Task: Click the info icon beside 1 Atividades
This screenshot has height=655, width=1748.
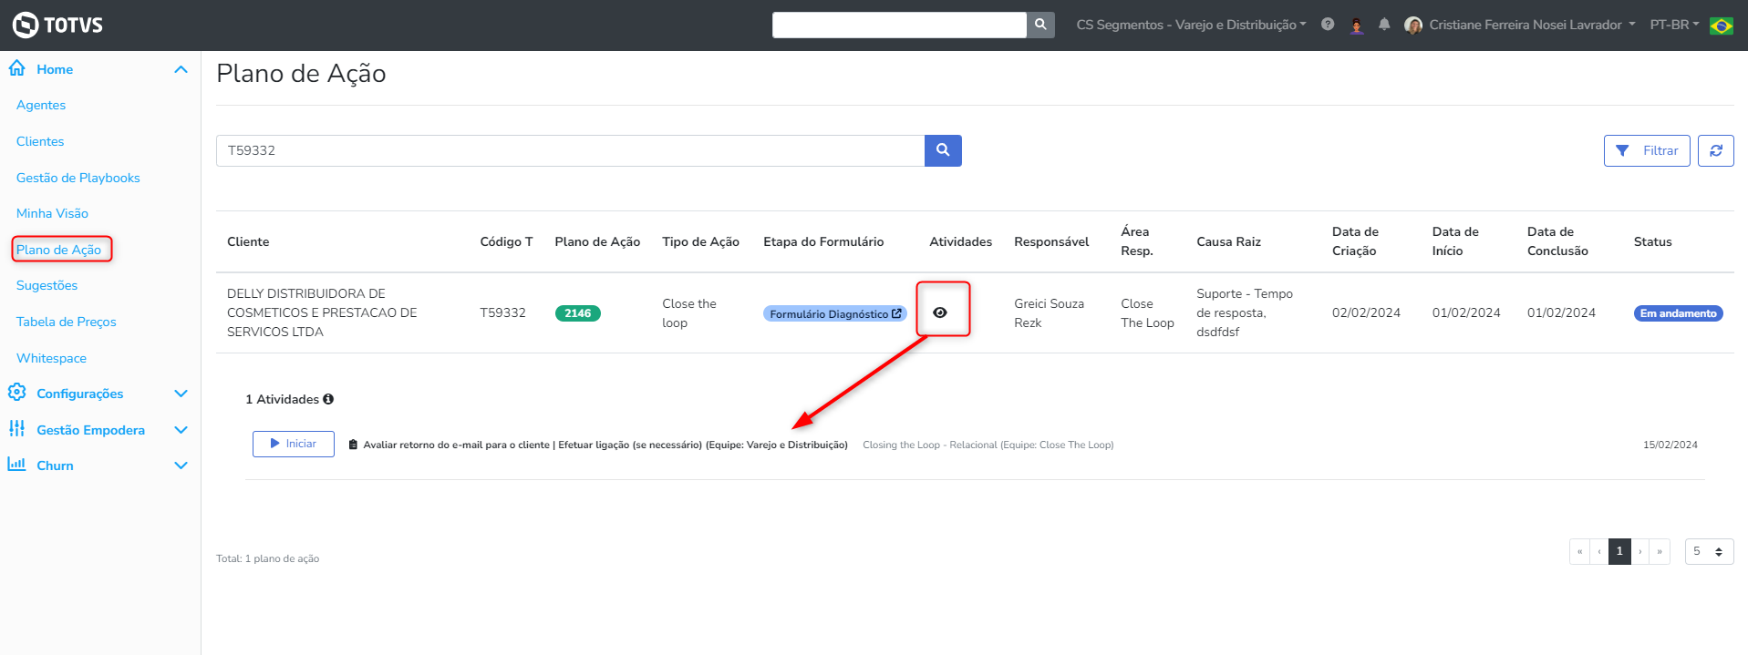Action: [328, 399]
